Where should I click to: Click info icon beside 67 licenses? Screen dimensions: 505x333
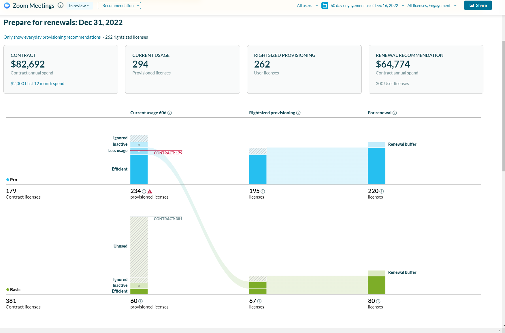coord(259,301)
